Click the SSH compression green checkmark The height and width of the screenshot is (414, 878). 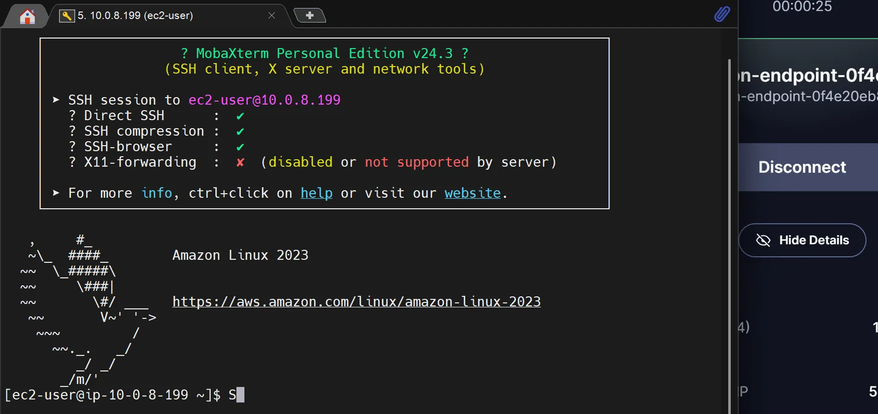[240, 132]
